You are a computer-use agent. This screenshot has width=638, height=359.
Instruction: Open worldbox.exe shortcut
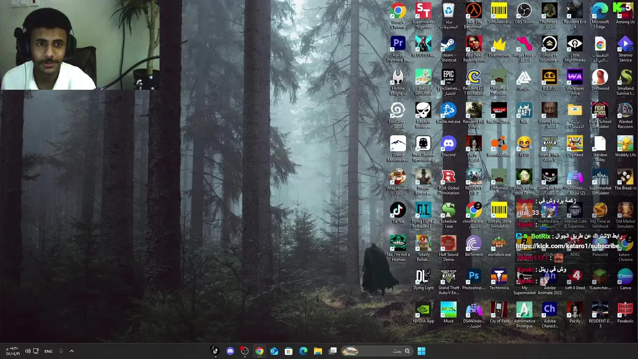(499, 246)
